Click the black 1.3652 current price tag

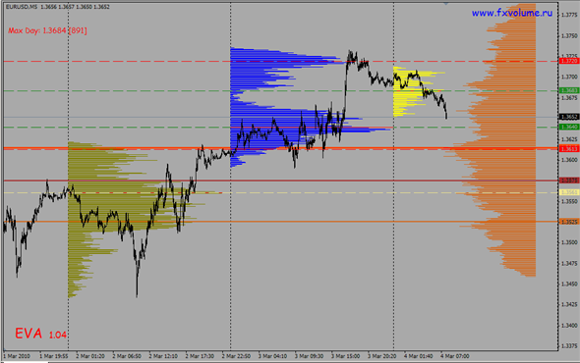[x=569, y=117]
